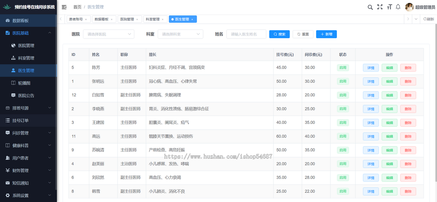Screen dimensions: 437x202
Task: Open 数据看板 in the sidebar
Action: [28, 21]
